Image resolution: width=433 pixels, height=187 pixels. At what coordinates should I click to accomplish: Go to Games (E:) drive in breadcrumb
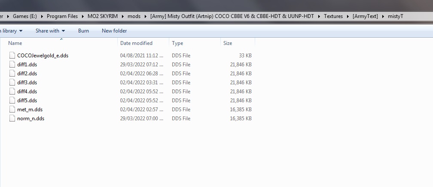(x=24, y=16)
